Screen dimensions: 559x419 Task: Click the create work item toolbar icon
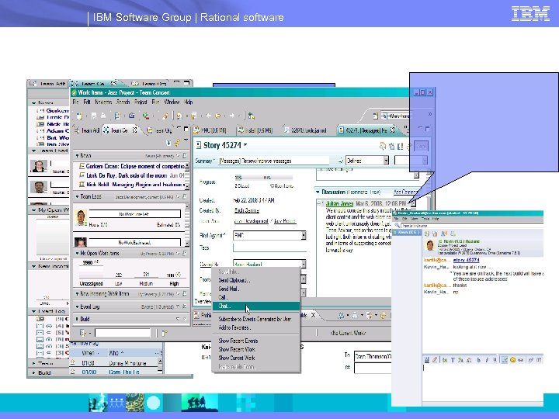(x=118, y=116)
